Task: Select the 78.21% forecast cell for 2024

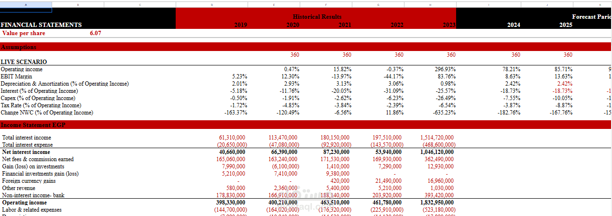Action: (x=512, y=69)
